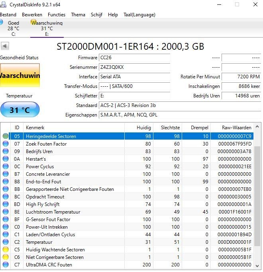This screenshot has width=263, height=272.
Task: Click the Raw-Waarden column header
Action: [232, 128]
